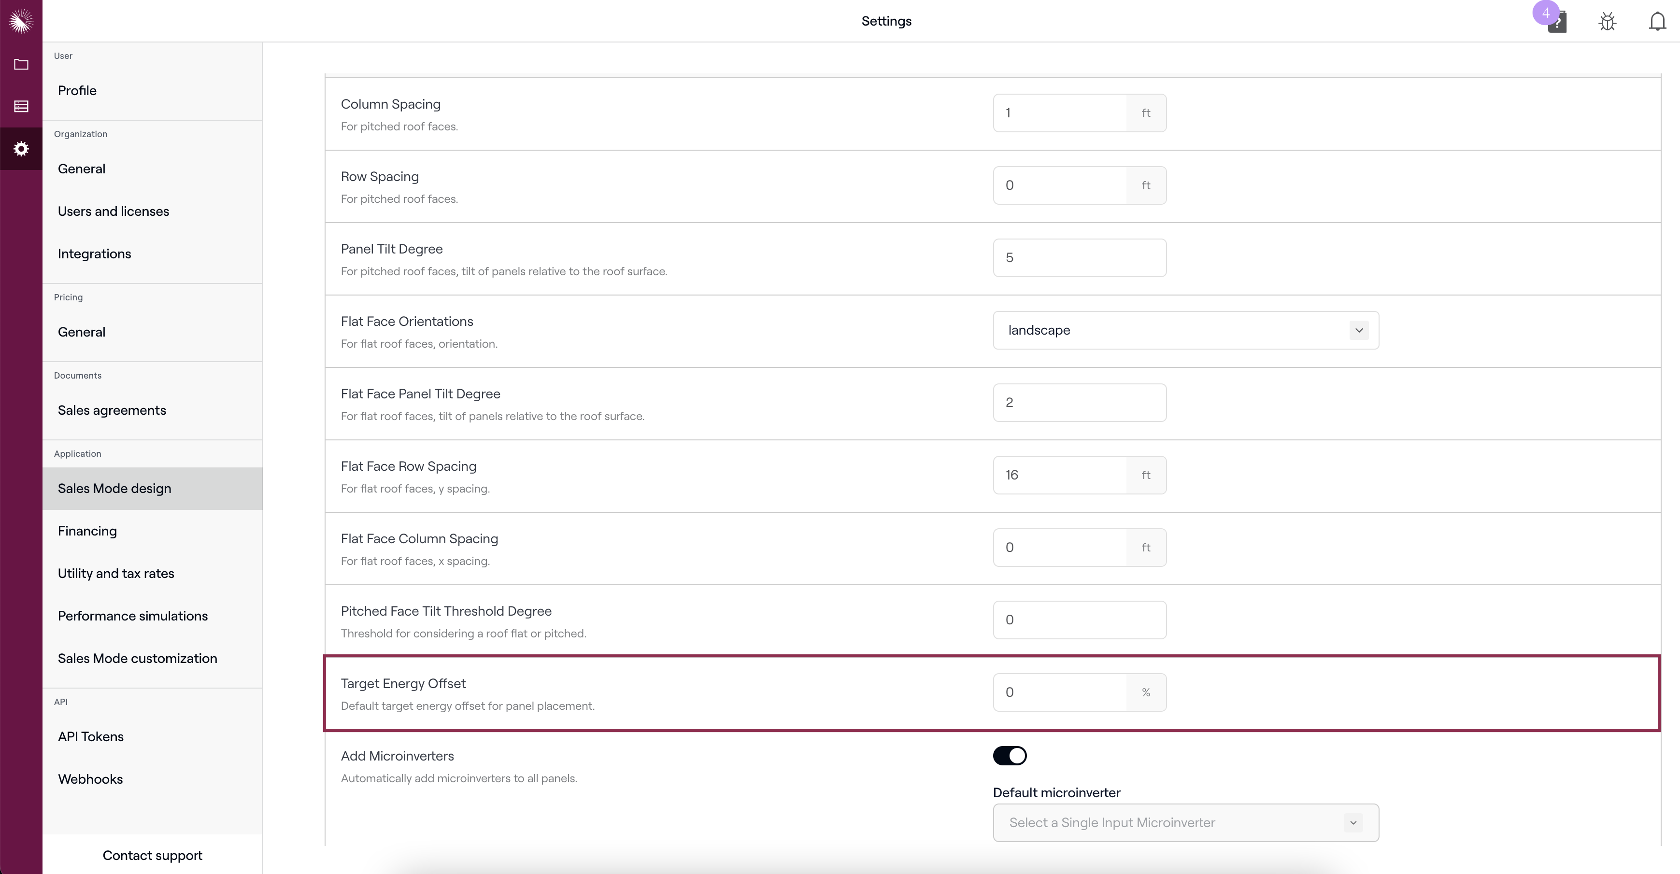Open Pricing General settings
This screenshot has height=874, width=1680.
point(152,332)
